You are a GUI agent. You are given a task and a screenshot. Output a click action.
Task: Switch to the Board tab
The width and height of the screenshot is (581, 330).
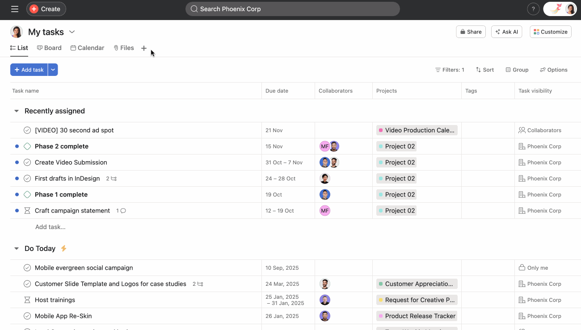[x=49, y=48]
